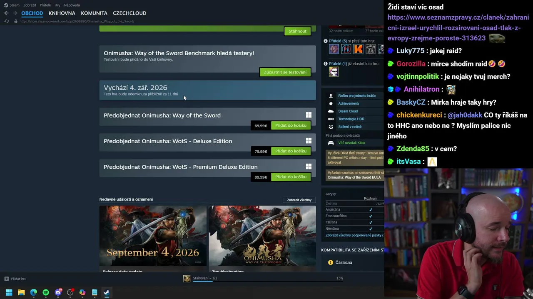The width and height of the screenshot is (533, 299).
Task: Open Discord from taskbar
Action: pyautogui.click(x=58, y=292)
